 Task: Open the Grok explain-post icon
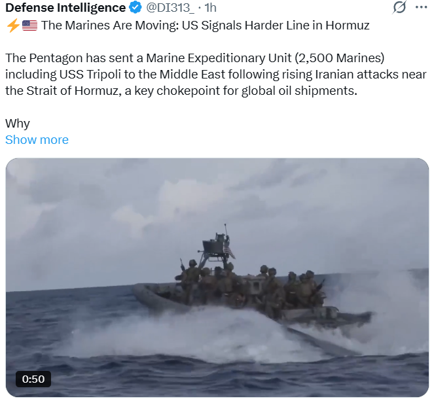pyautogui.click(x=399, y=7)
